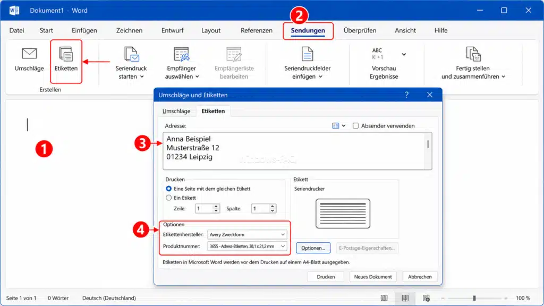Expand Fertig stellen und zusammenführen chevron
Image resolution: width=544 pixels, height=306 pixels.
(503, 76)
